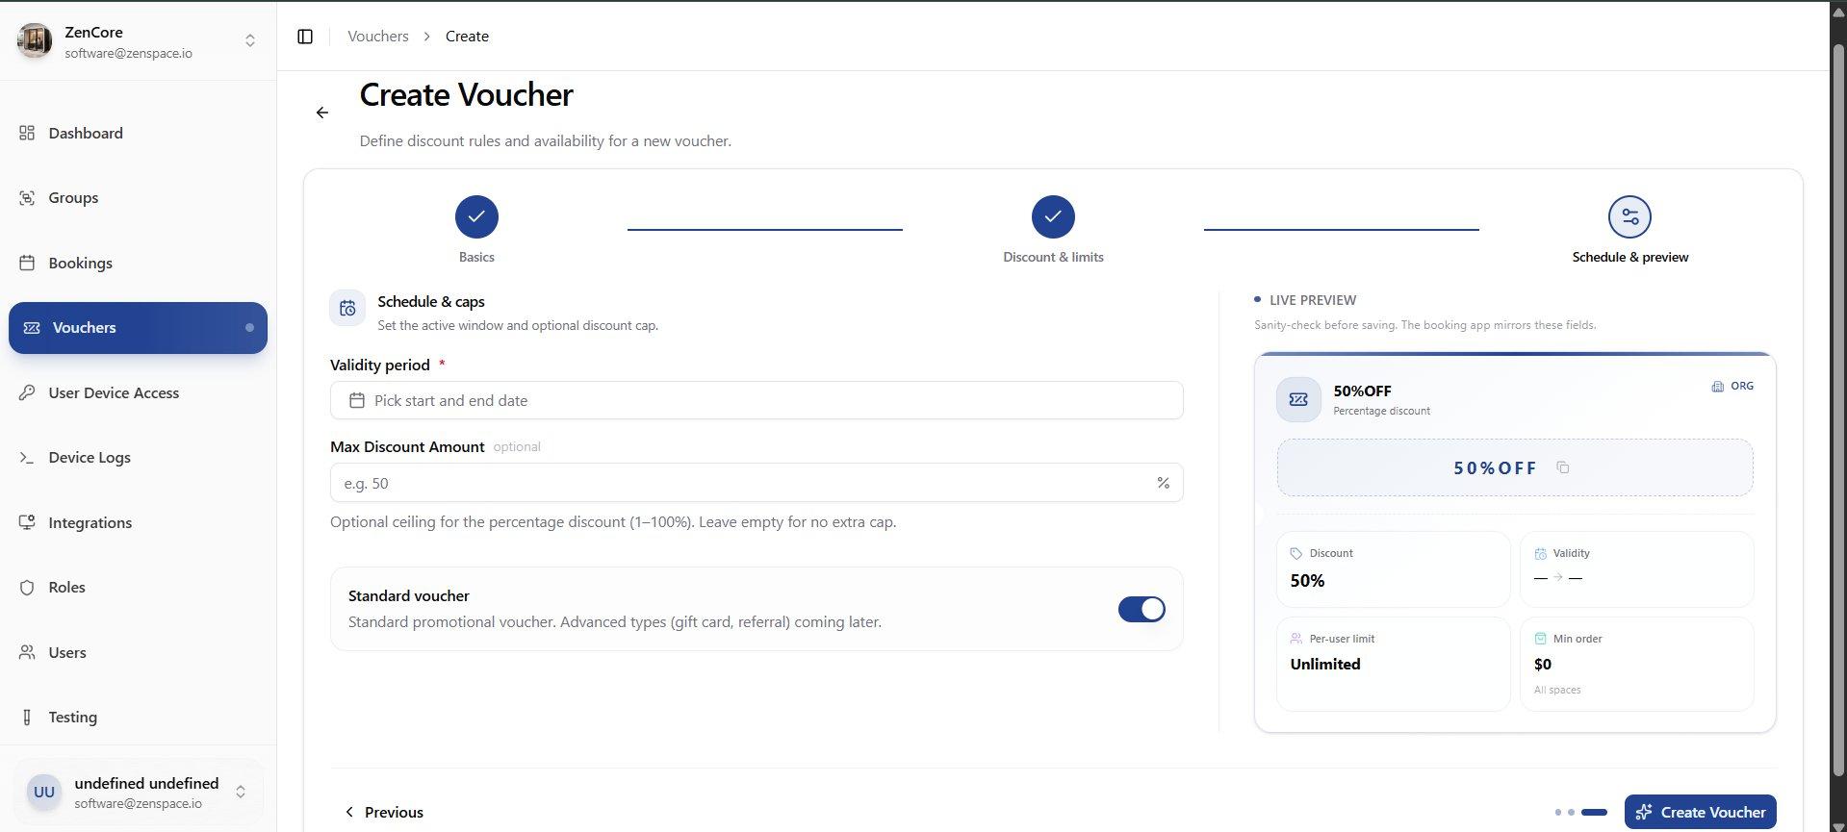Click the Discount & limits step circle
This screenshot has height=832, width=1847.
[1053, 216]
